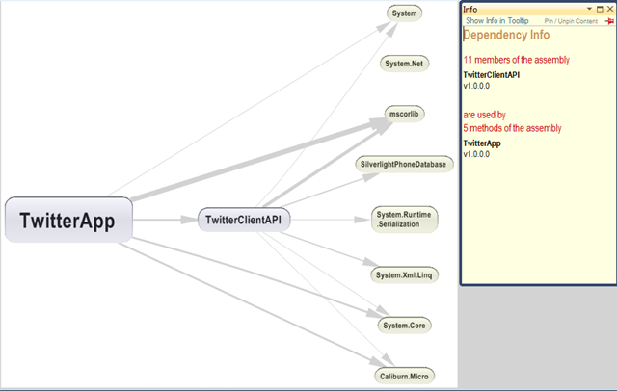This screenshot has width=617, height=391.
Task: Open the Info panel dropdown arrow
Action: point(588,9)
